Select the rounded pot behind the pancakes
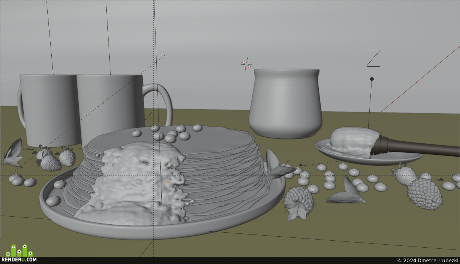Viewport: 460px width, 264px height. pyautogui.click(x=286, y=103)
